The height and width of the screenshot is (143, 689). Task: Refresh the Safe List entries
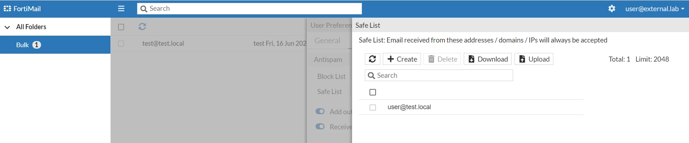[x=372, y=59]
